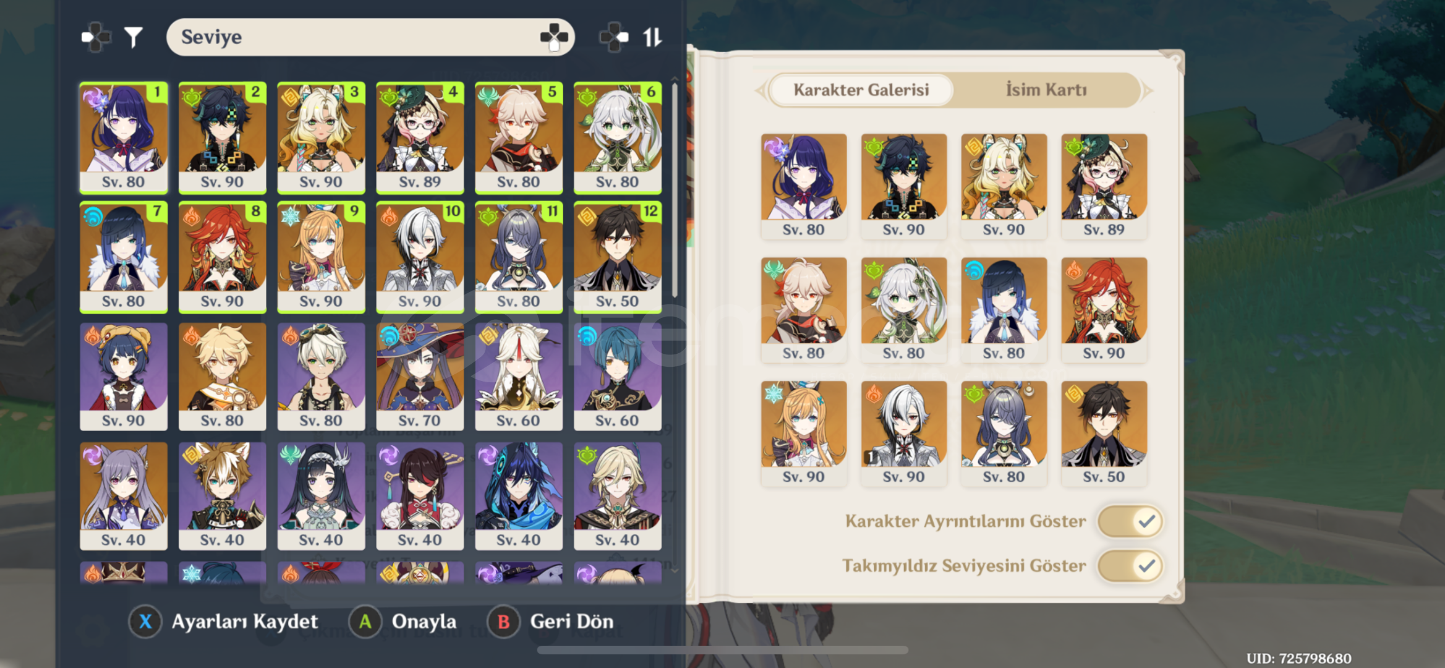Select the Karakter Galerisi tab
This screenshot has height=668, width=1445.
click(x=861, y=90)
